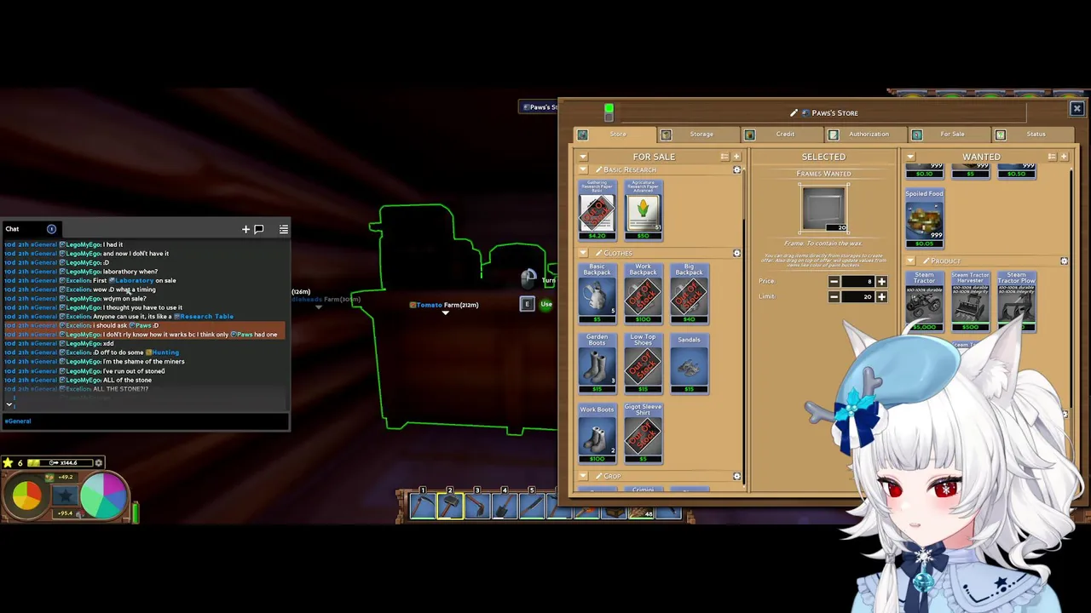Open the Laboratory link in chat
The image size is (1091, 613).
(x=131, y=280)
